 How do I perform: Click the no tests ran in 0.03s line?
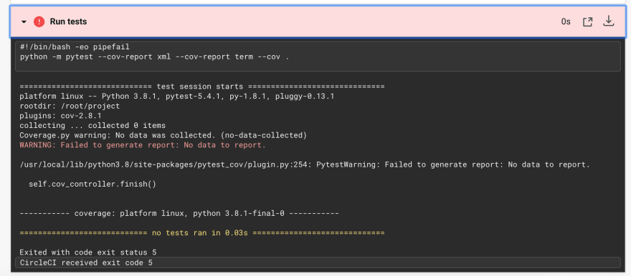click(202, 232)
